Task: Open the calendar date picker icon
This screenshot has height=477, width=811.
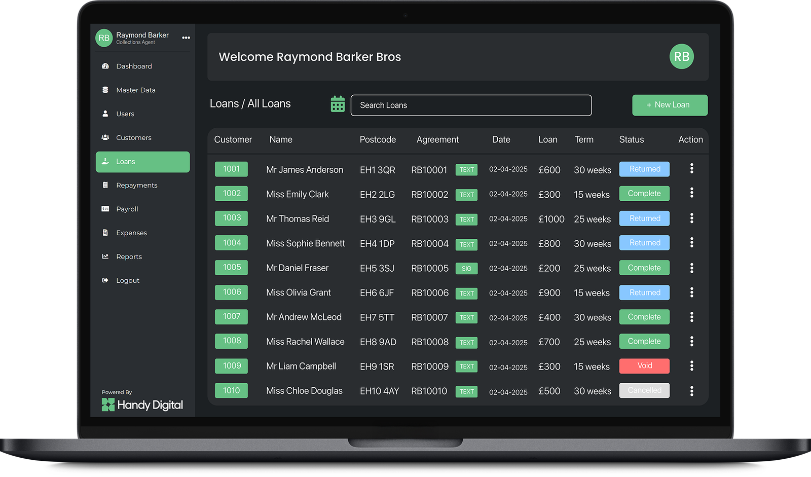Action: (x=338, y=104)
